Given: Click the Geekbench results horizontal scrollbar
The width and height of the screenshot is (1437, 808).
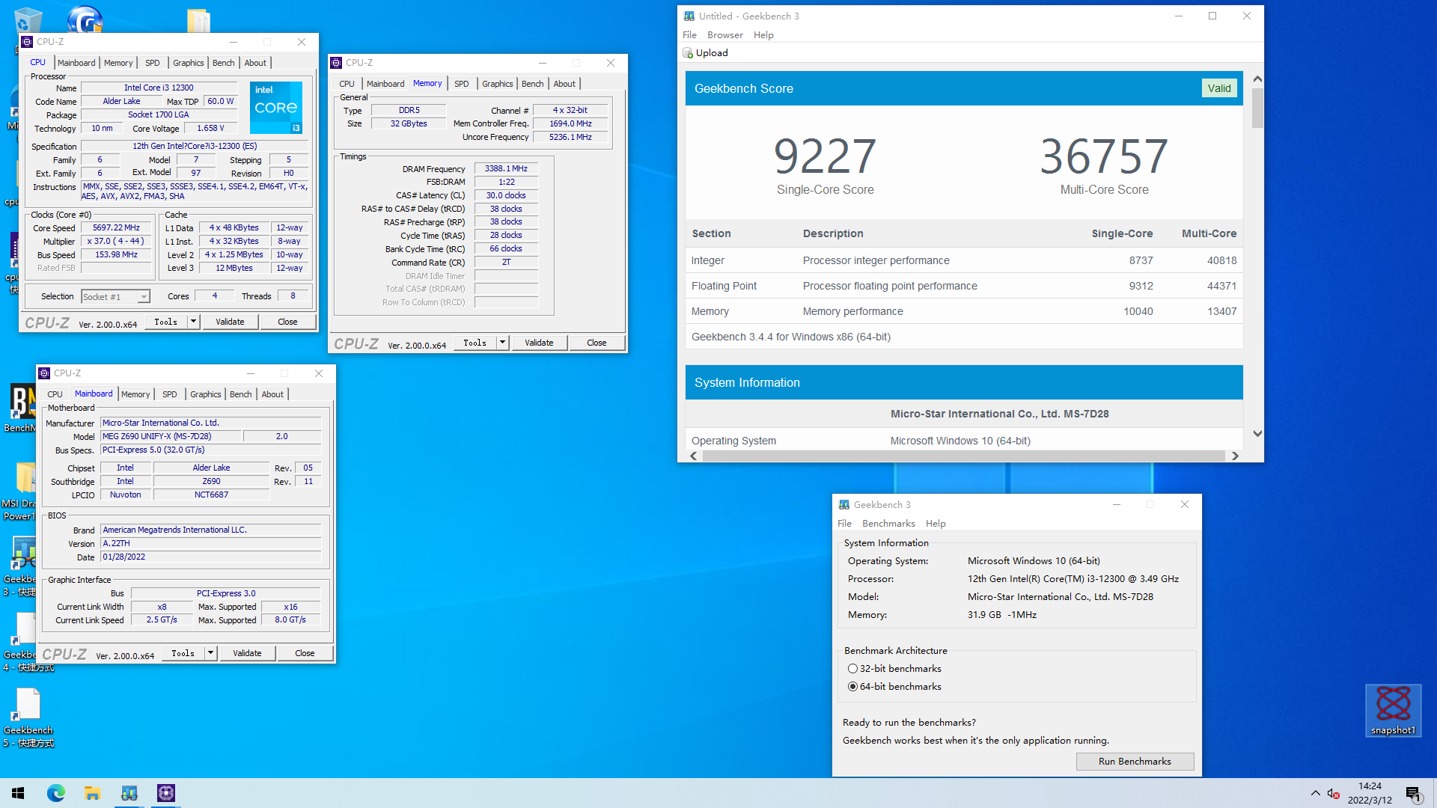Looking at the screenshot, I should 963,456.
